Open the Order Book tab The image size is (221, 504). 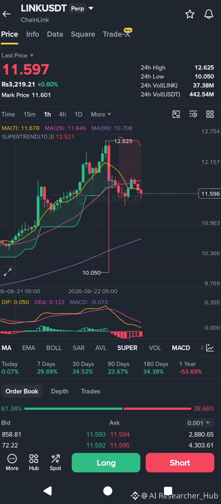22,391
